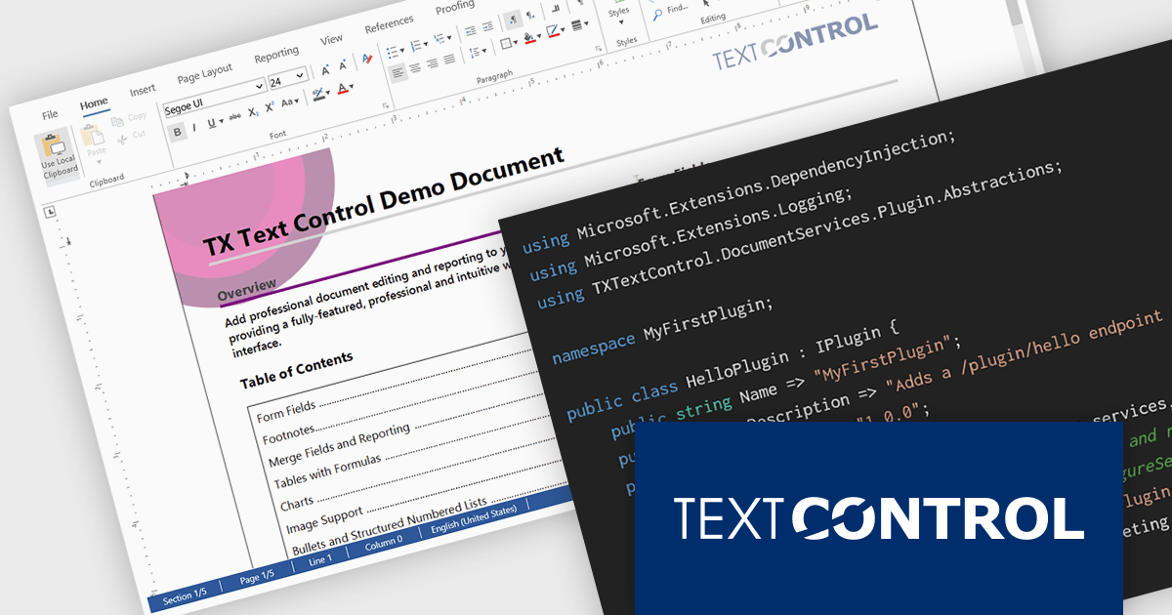The width and height of the screenshot is (1172, 615).
Task: Open the numbered list dropdown arrow
Action: pos(426,43)
